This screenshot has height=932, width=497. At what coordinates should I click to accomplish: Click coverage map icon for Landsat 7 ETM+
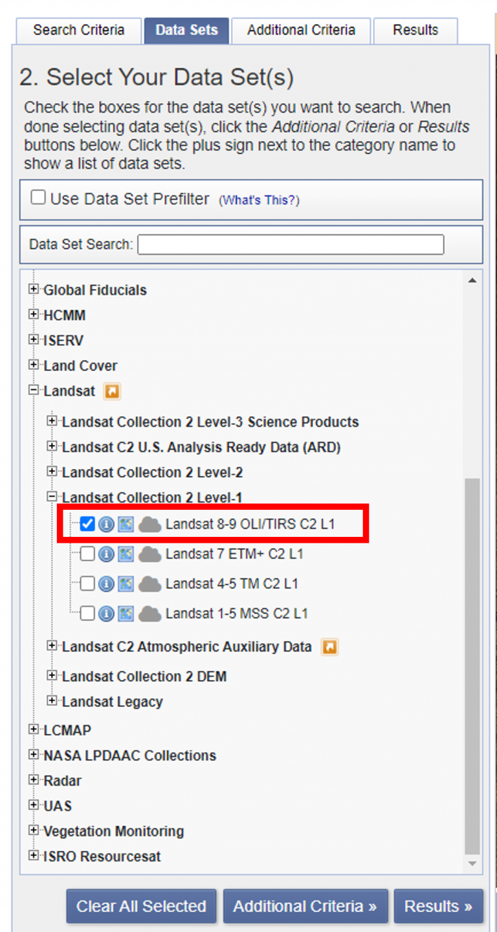pyautogui.click(x=126, y=554)
